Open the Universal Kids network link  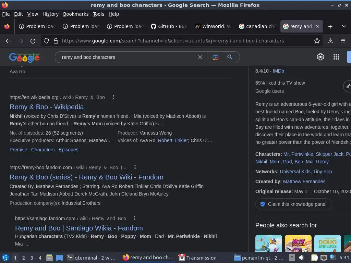295,172
